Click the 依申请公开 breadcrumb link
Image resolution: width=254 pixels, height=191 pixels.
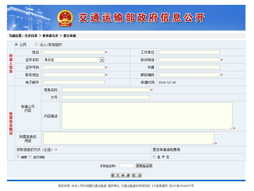tap(50, 36)
